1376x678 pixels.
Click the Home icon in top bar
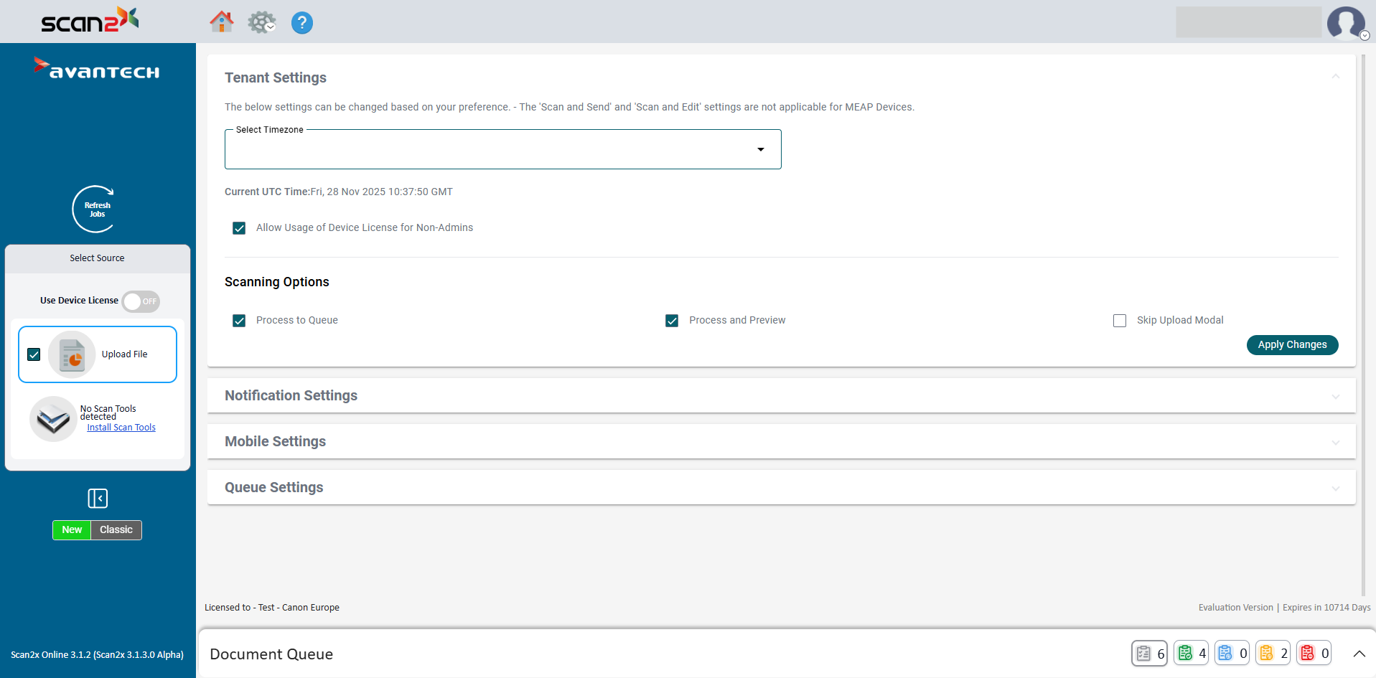tap(221, 22)
